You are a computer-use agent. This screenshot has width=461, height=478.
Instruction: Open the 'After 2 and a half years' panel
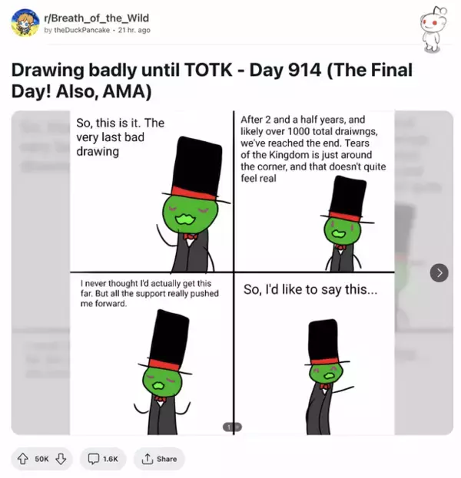(x=314, y=191)
